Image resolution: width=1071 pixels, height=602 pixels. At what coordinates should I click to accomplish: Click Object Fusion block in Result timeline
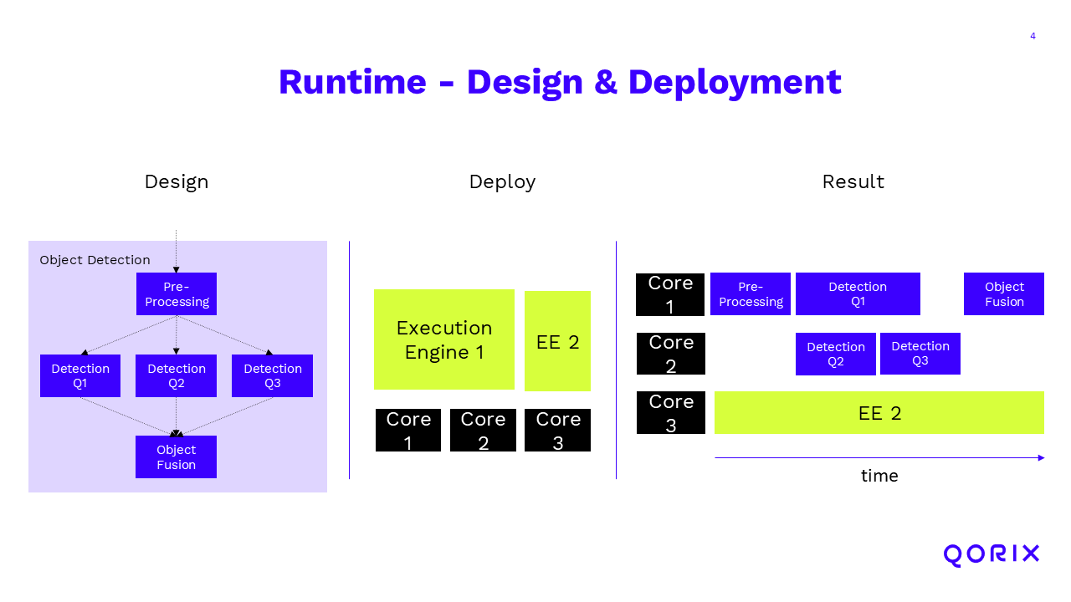click(1004, 294)
